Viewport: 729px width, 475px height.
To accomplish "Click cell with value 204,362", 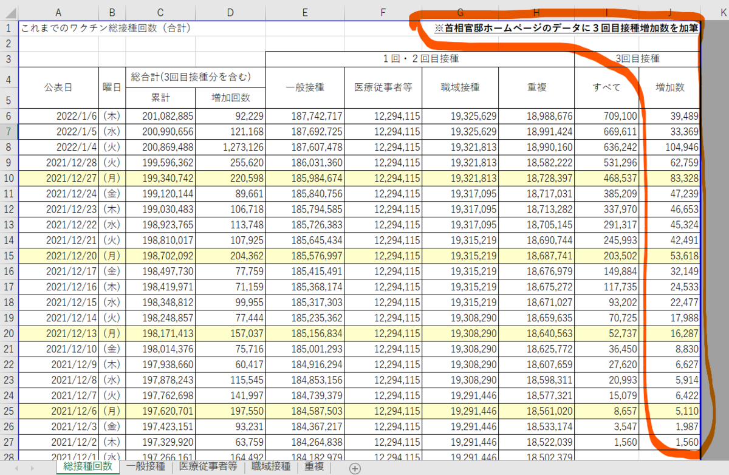I will point(230,255).
